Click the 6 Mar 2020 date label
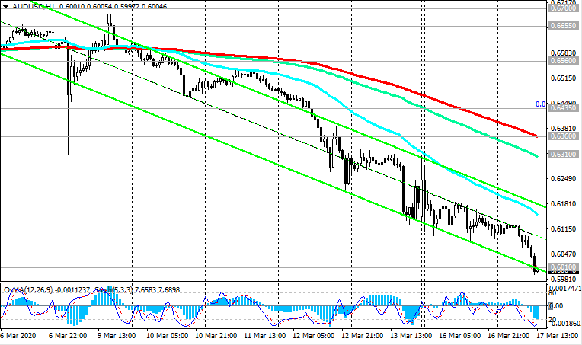This screenshot has height=345, width=582. (18, 336)
